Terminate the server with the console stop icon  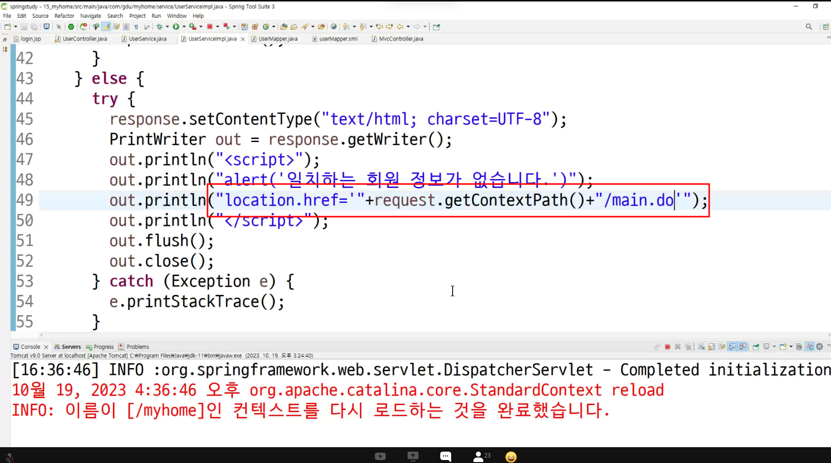pyautogui.click(x=668, y=347)
